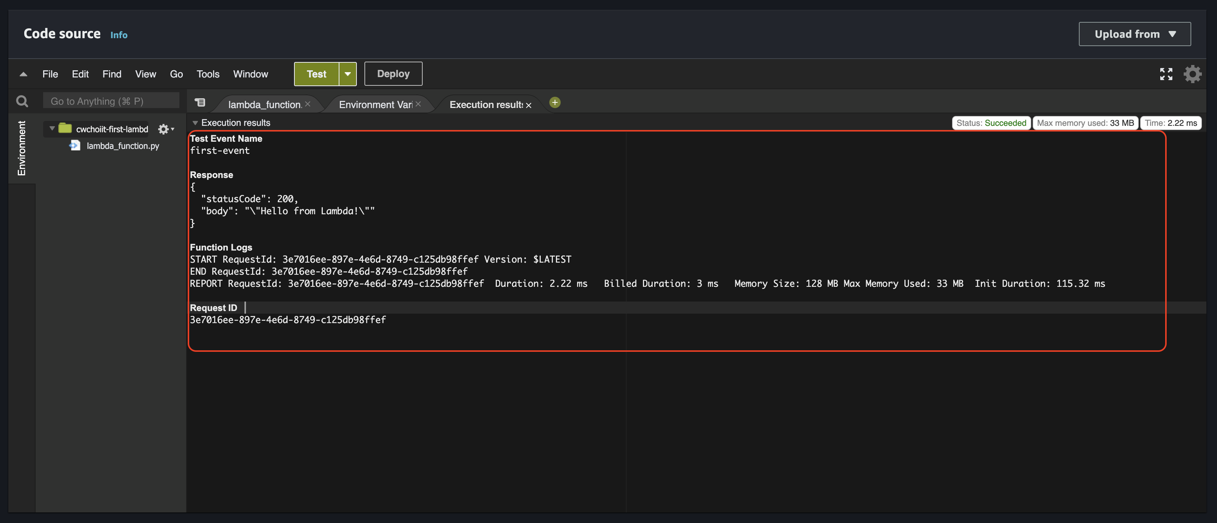Open lambda_function.py in file tree

coord(123,146)
